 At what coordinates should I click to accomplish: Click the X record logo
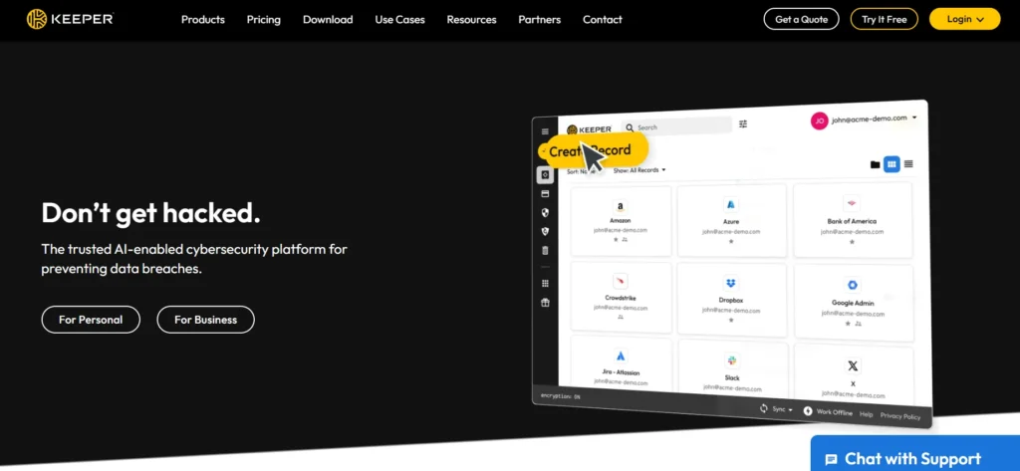click(853, 366)
